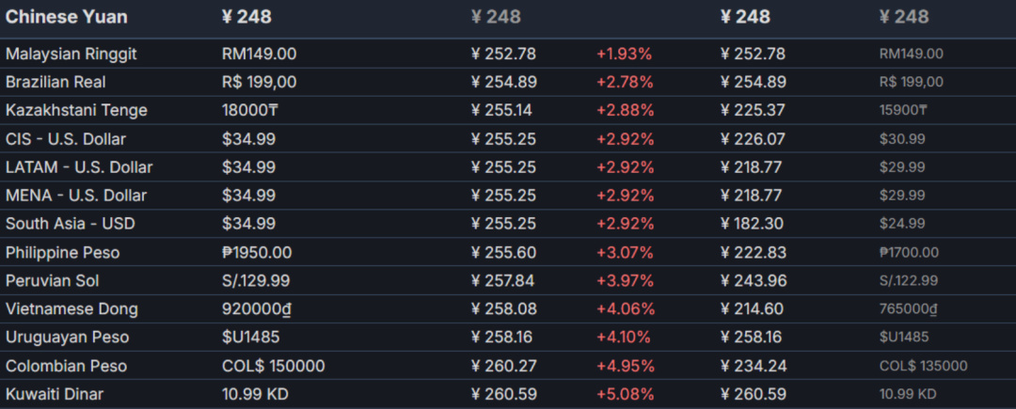Open the Brazilian Real currency entry

click(x=61, y=83)
